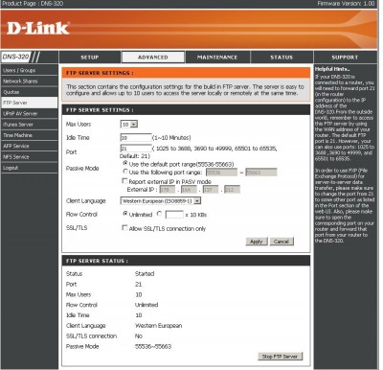This screenshot has height=370, width=383.
Task: Click the SSL/TLS connection 'No' value
Action: 139,336
